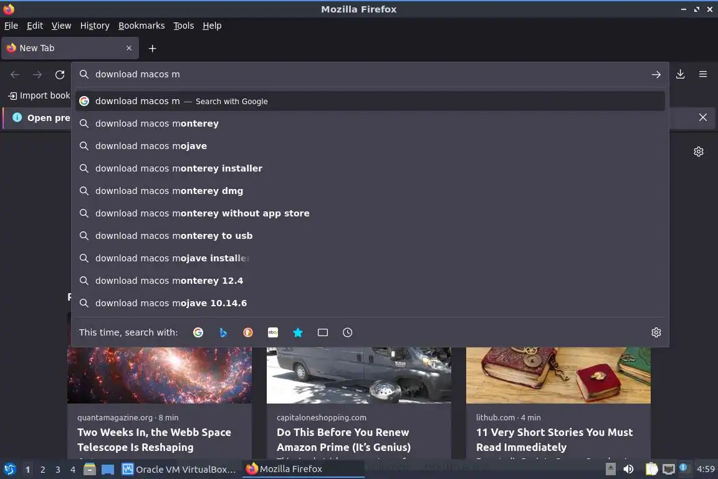Open the History menu
This screenshot has width=718, height=479.
95,26
